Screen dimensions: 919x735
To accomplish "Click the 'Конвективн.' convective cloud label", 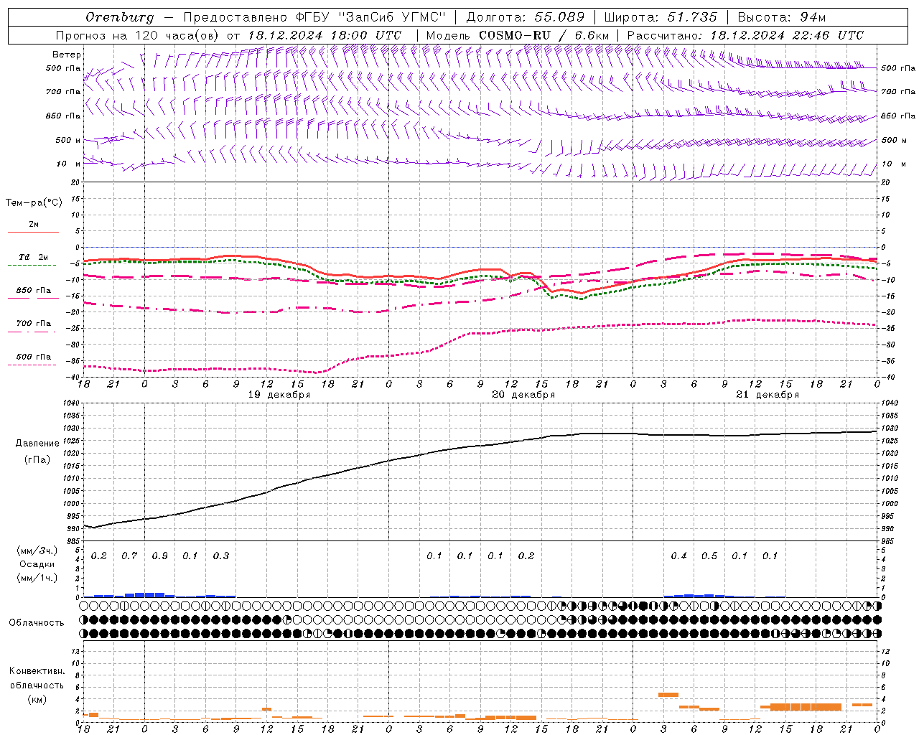I will [x=37, y=670].
